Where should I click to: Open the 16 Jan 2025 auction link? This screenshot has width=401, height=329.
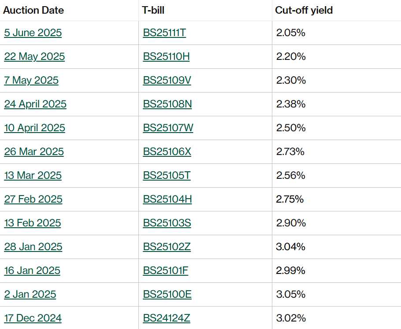pyautogui.click(x=32, y=270)
